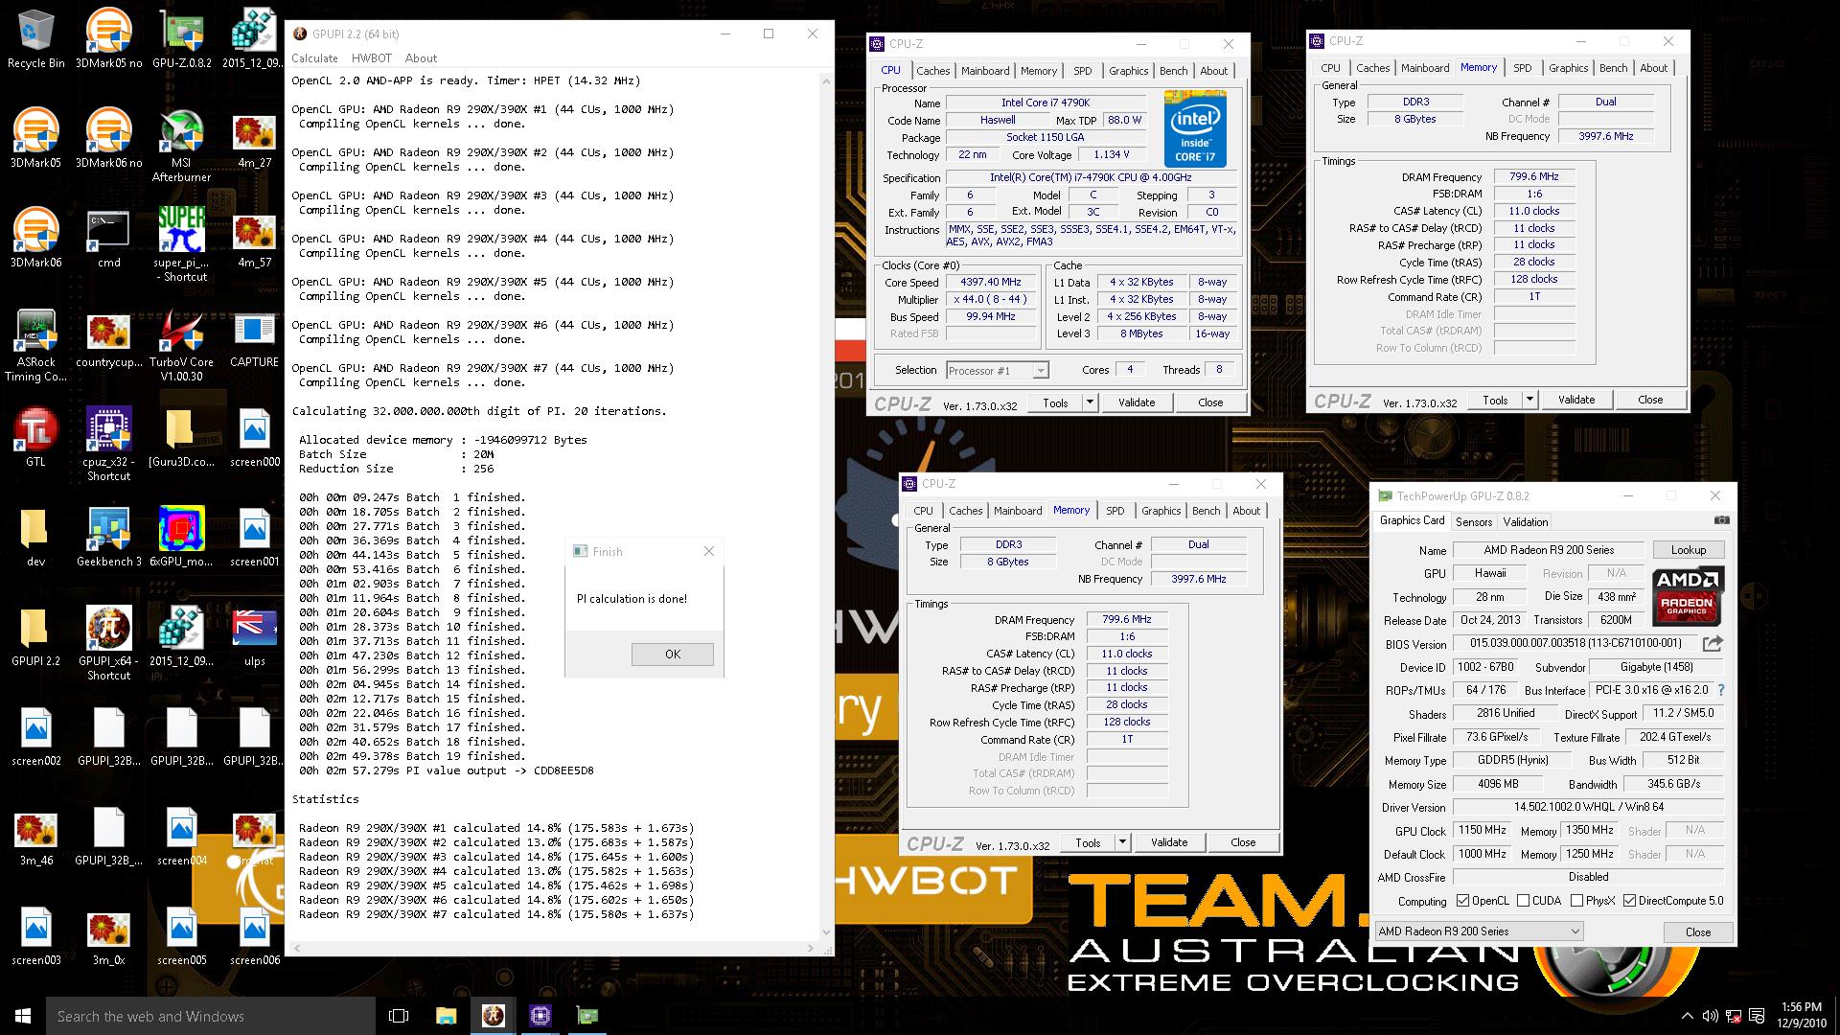Switch to Bench tab in CPU-Z CPU window
This screenshot has width=1840, height=1035.
click(x=1173, y=71)
